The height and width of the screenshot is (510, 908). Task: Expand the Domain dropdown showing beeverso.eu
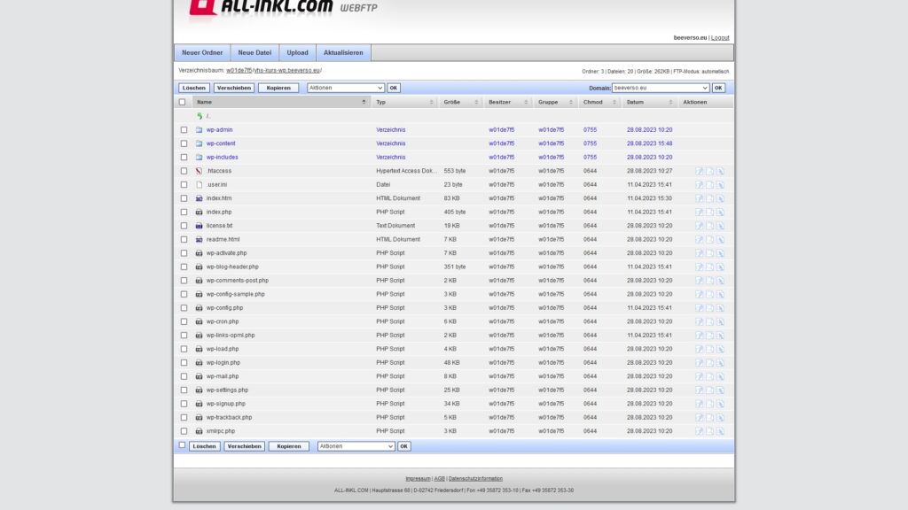(x=661, y=88)
